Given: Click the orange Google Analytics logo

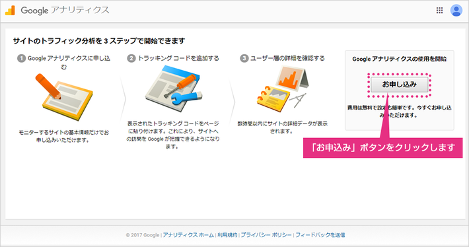Looking at the screenshot, I should (10, 11).
